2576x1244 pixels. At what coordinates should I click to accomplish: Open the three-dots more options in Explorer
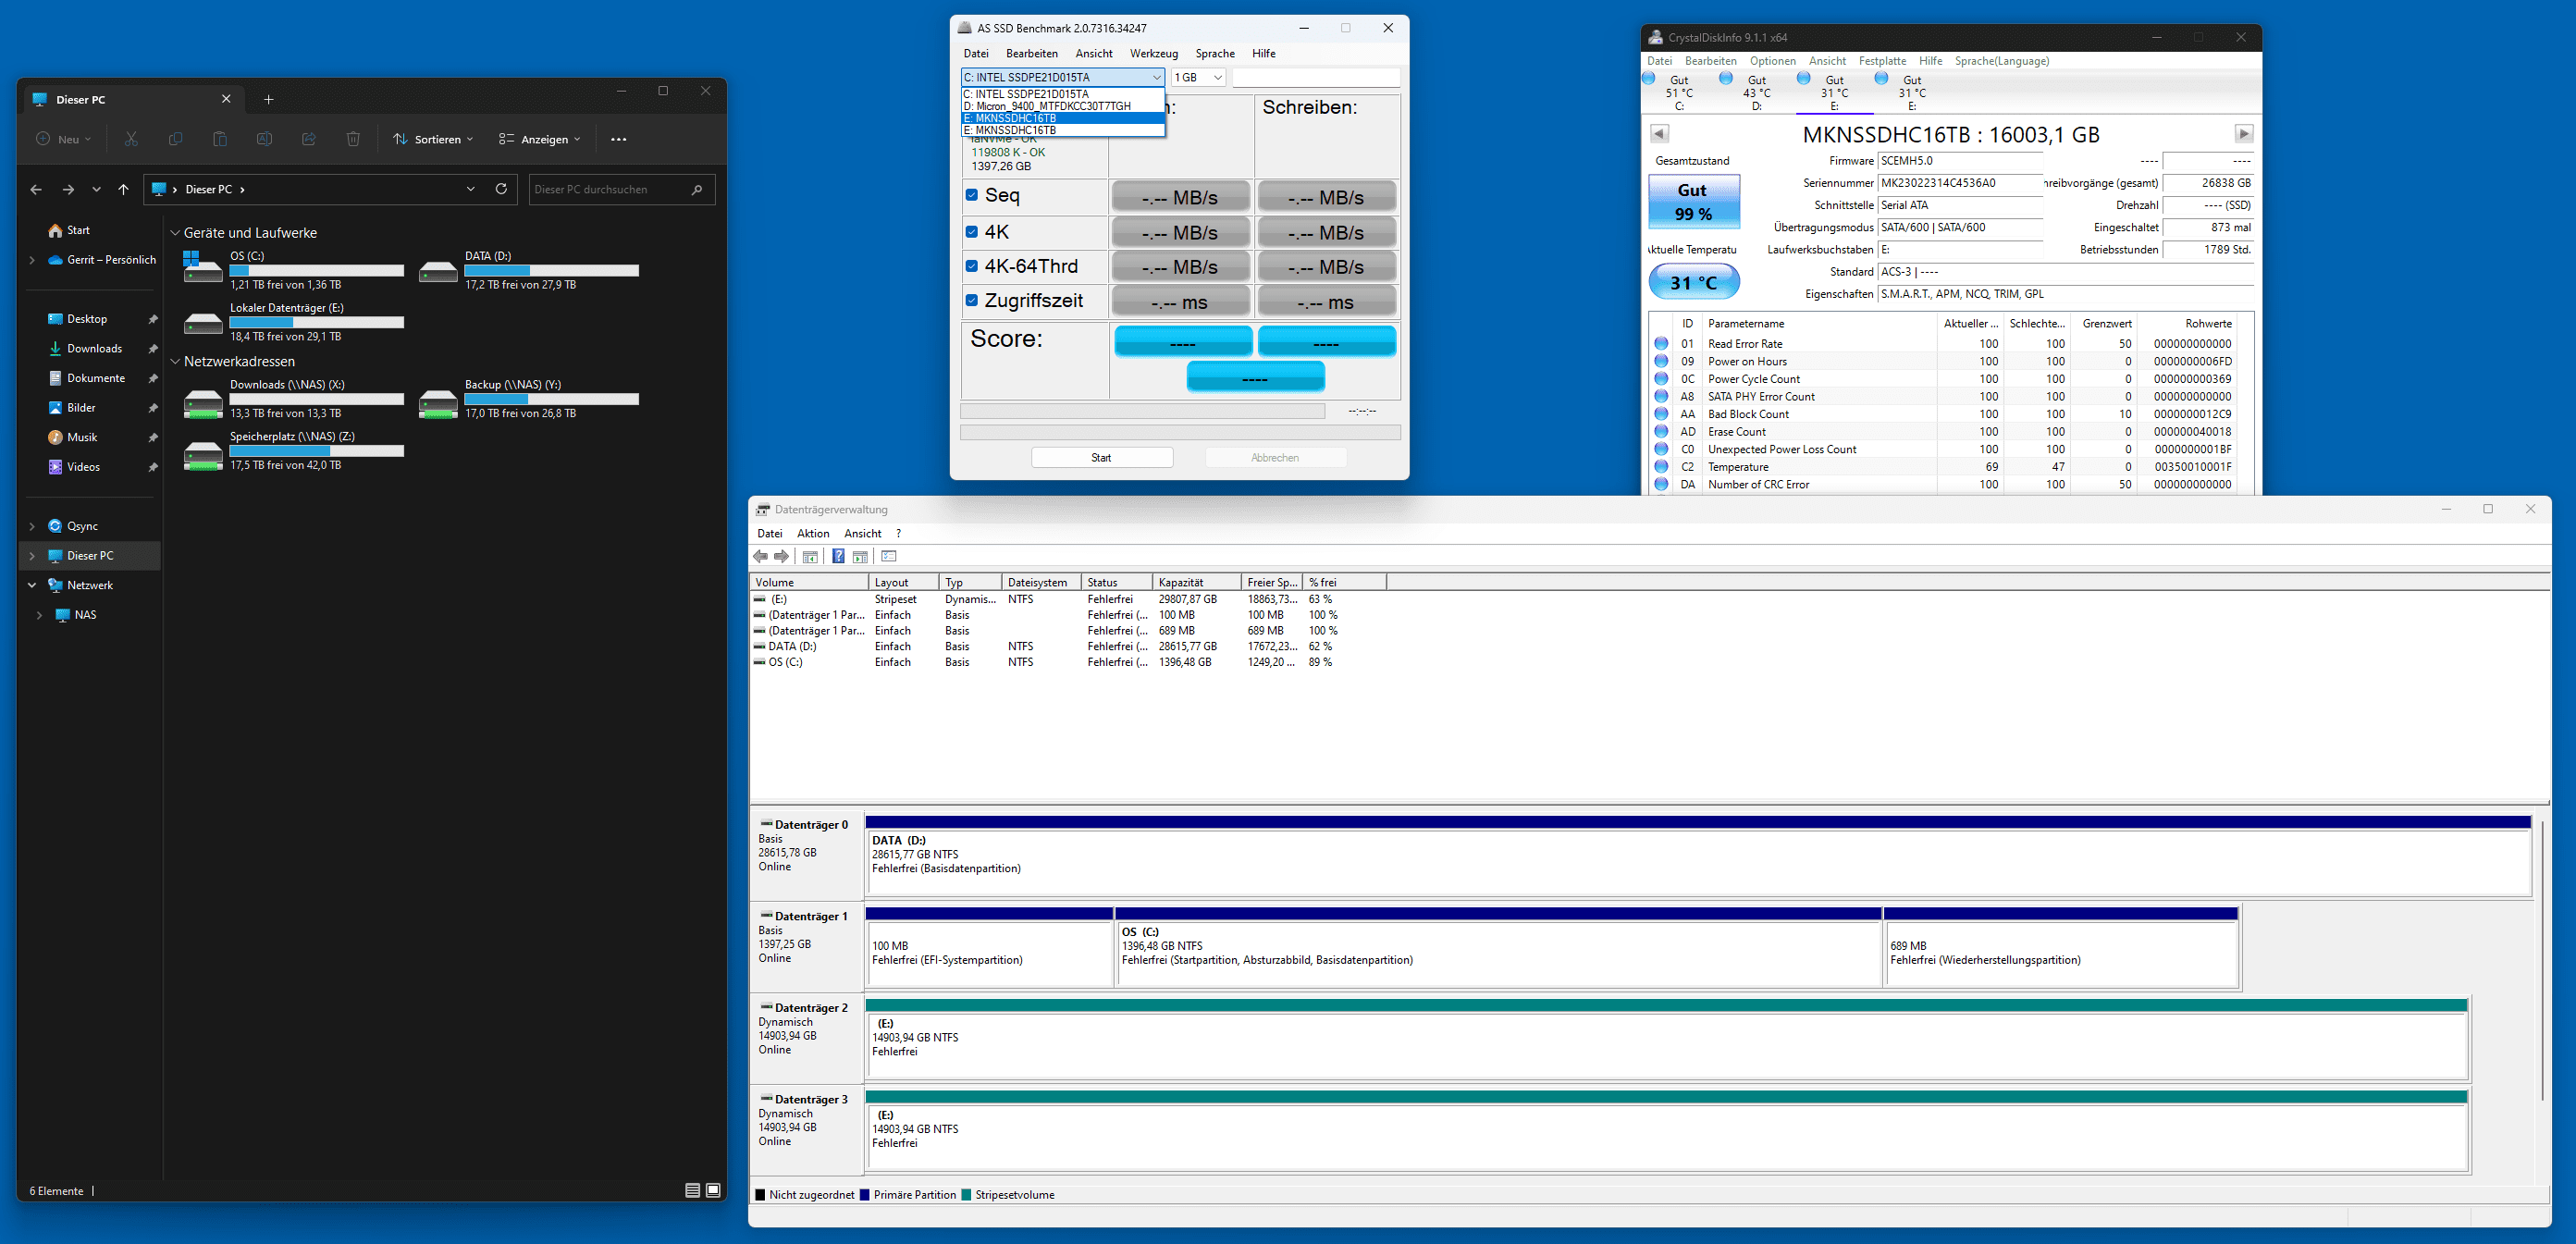point(619,139)
